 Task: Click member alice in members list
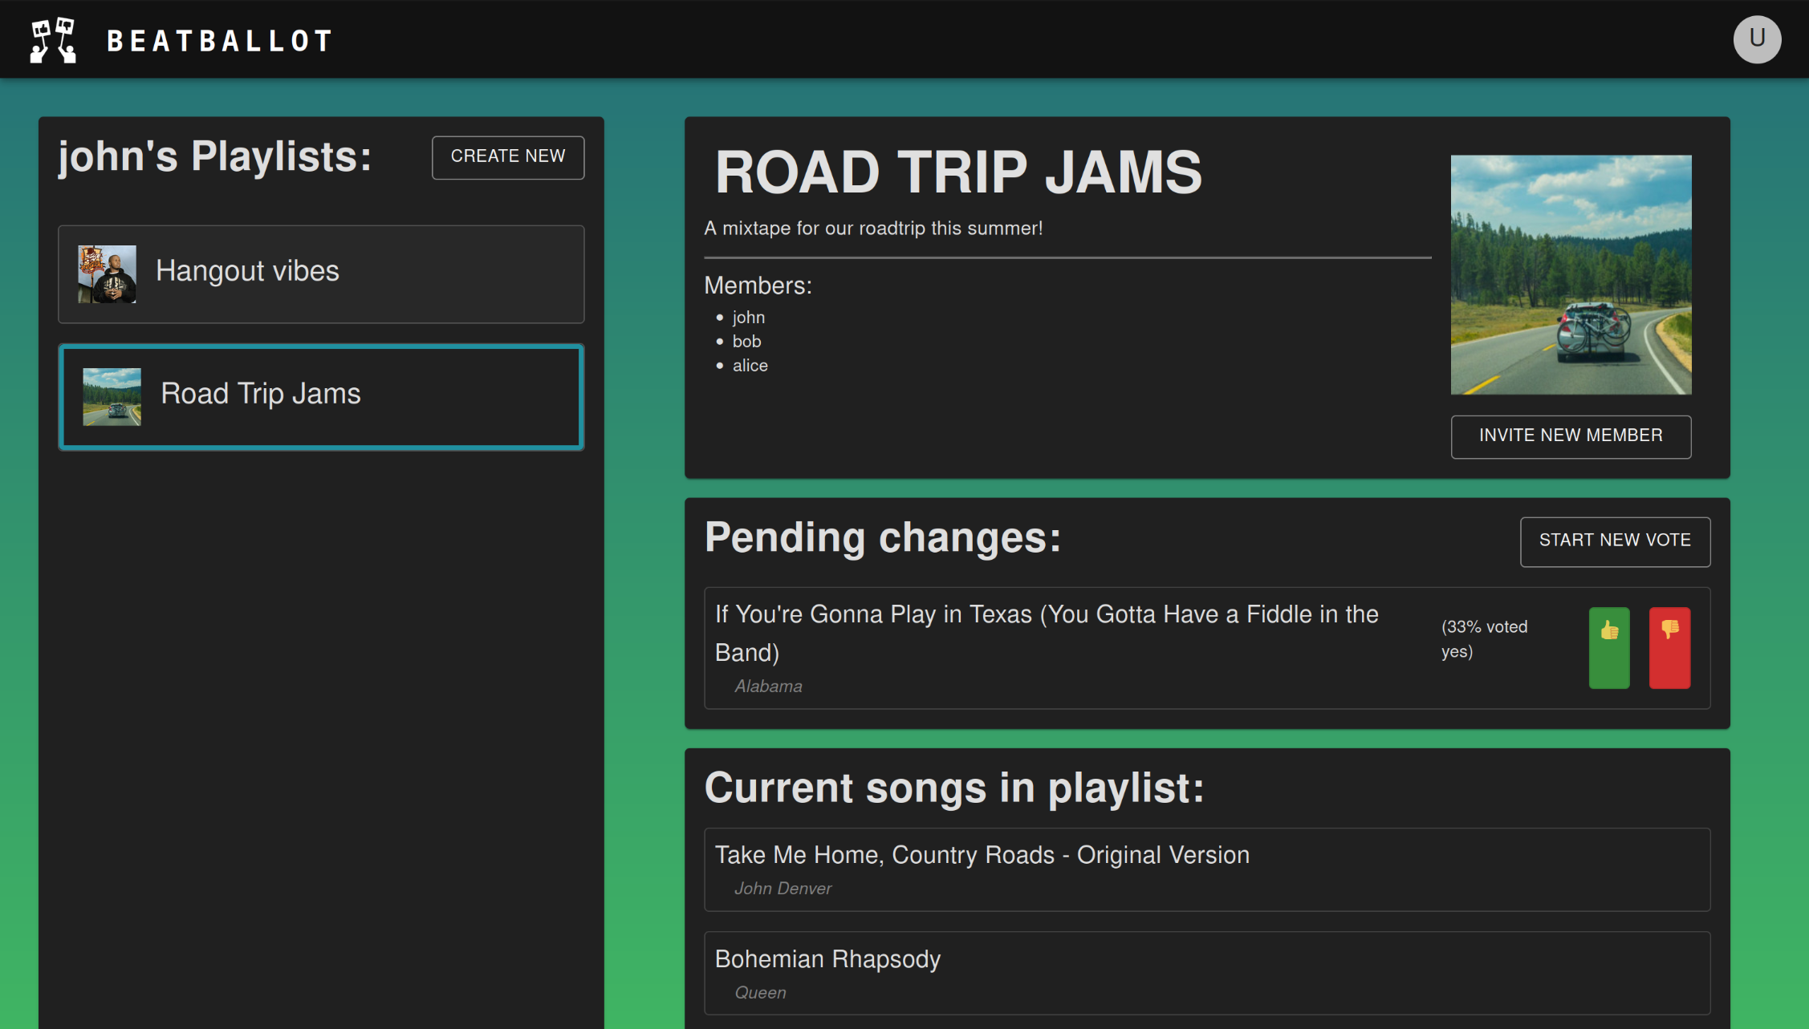[750, 366]
